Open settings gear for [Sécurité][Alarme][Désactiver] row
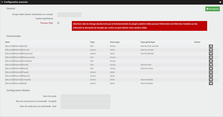 click(x=211, y=53)
